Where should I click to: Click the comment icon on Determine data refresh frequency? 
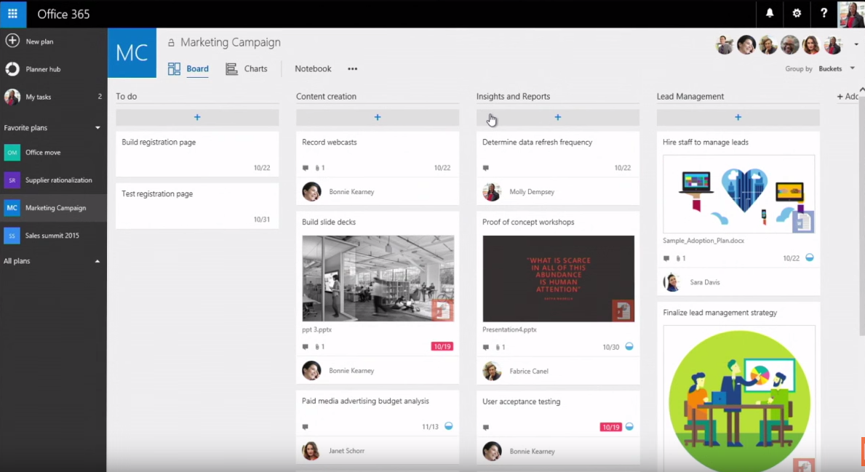(x=486, y=167)
